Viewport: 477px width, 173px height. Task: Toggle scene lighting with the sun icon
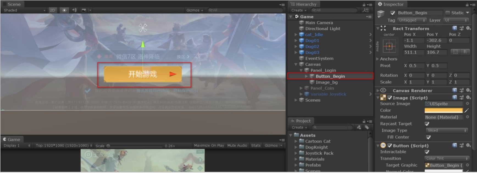64,10
